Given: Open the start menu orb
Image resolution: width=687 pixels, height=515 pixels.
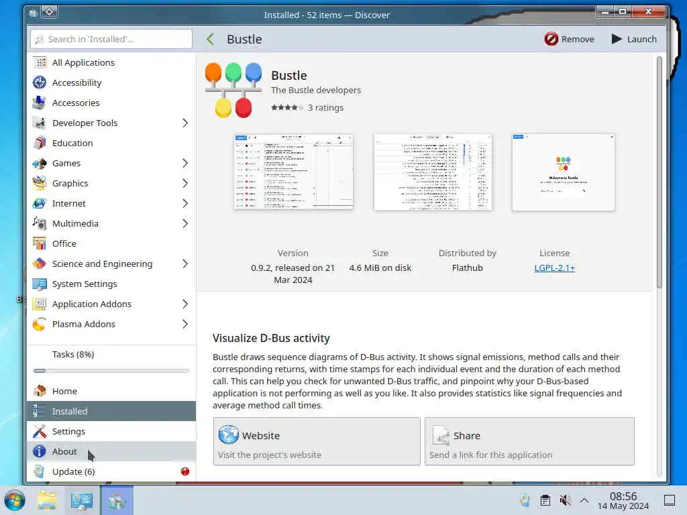Looking at the screenshot, I should pos(15,500).
